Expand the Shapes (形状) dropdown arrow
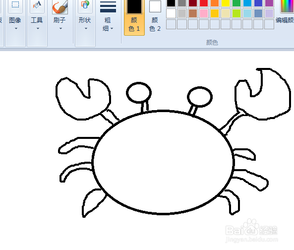 [86, 28]
